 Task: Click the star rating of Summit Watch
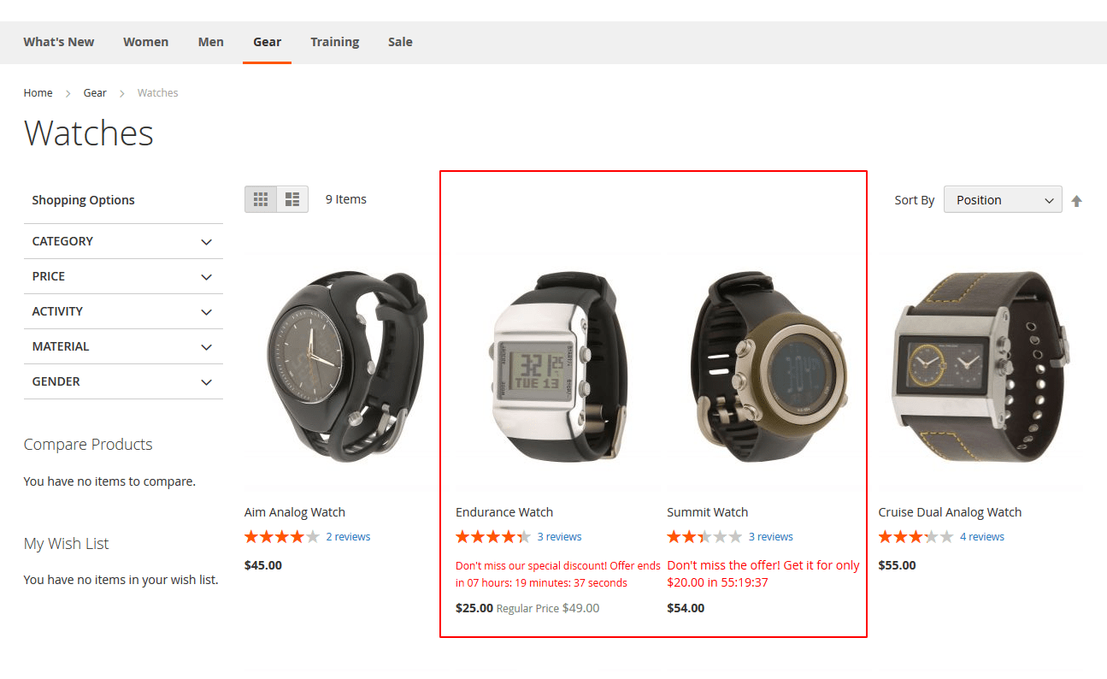click(704, 536)
